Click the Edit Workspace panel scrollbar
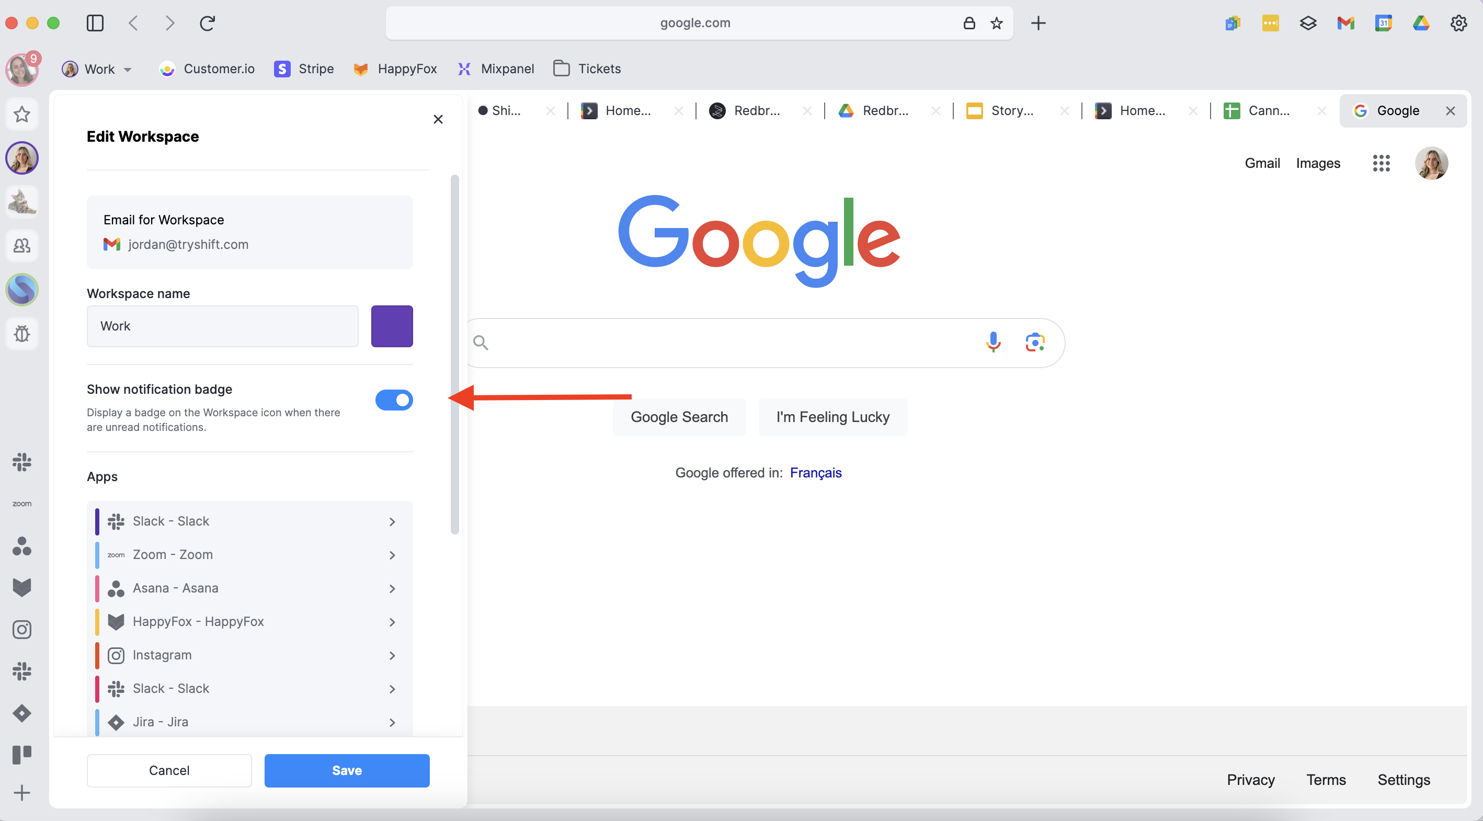 [455, 354]
